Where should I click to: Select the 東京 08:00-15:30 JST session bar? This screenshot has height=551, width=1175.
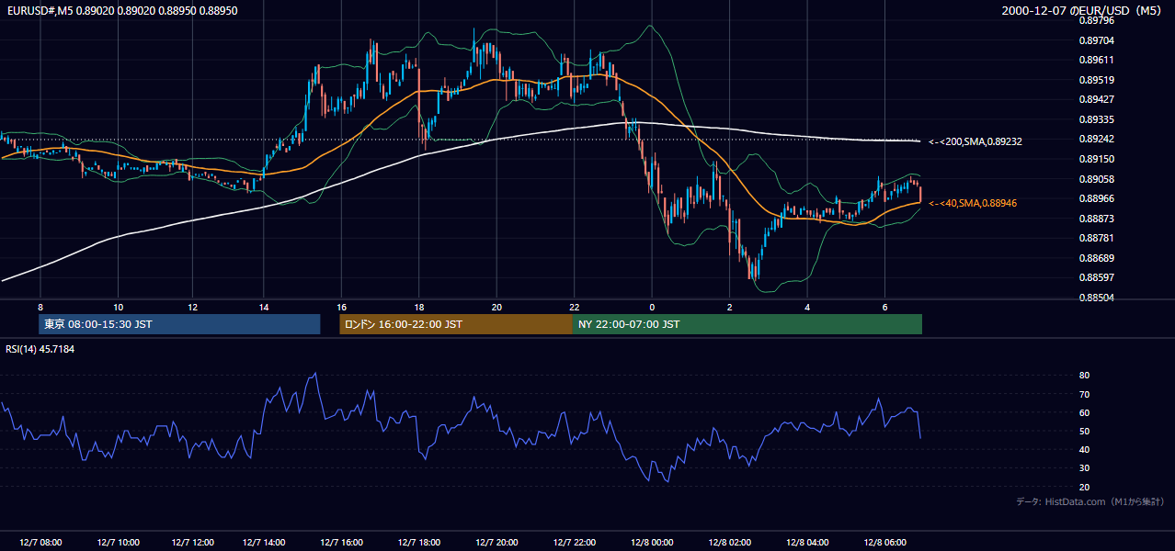click(179, 324)
